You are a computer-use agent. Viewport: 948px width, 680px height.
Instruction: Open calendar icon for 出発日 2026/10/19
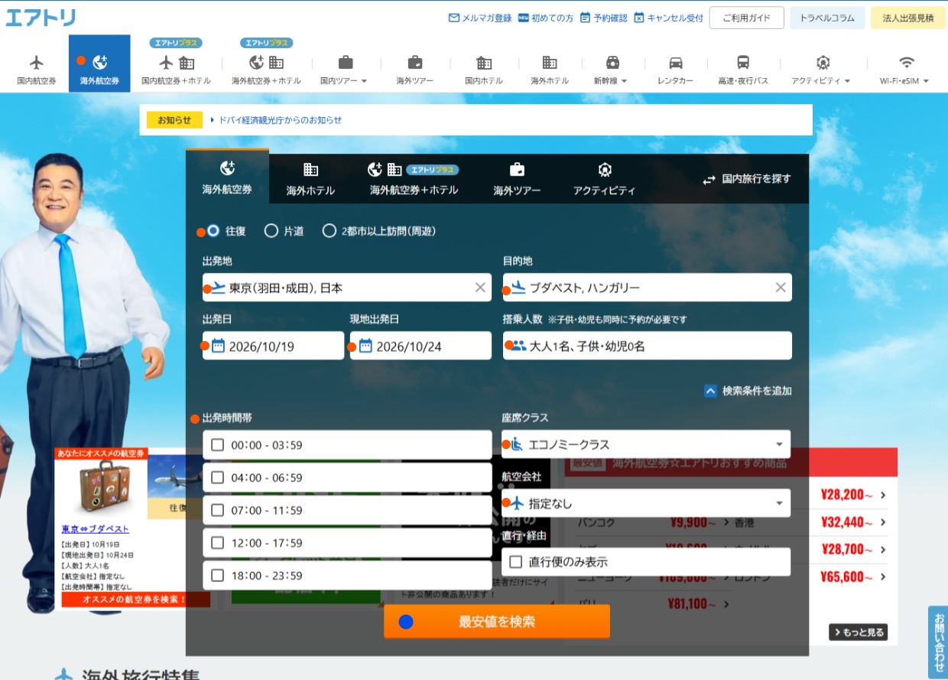coord(218,346)
